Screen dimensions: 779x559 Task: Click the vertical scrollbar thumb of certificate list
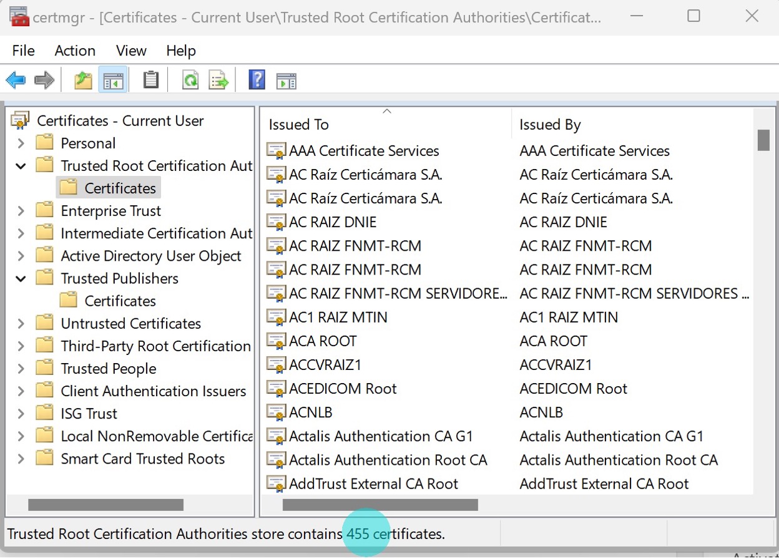click(763, 140)
